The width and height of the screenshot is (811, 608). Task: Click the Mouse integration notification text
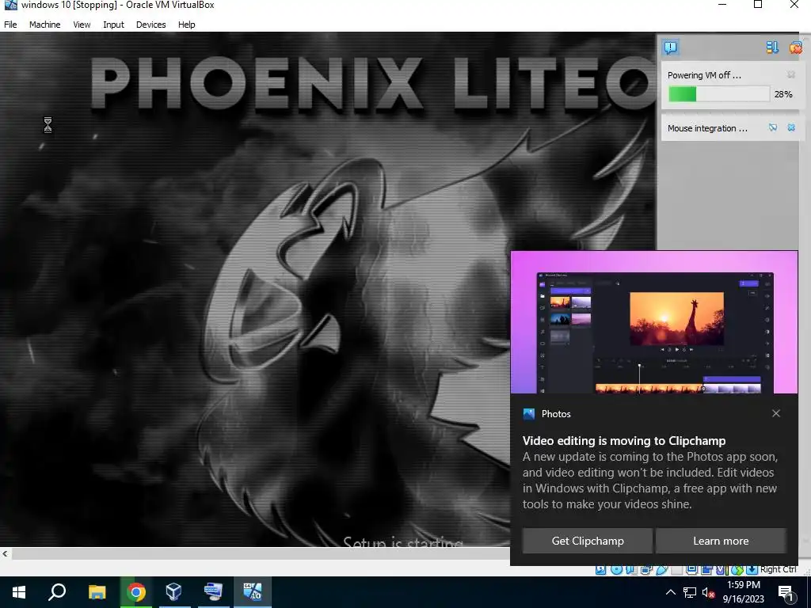[707, 128]
